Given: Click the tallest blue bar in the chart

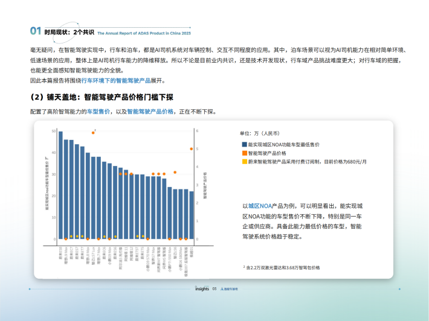Looking at the screenshot, I should (x=60, y=185).
